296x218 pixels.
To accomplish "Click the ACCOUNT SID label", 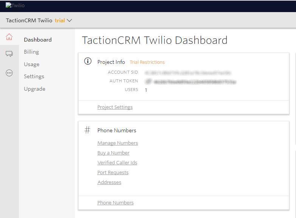I will coord(123,72).
